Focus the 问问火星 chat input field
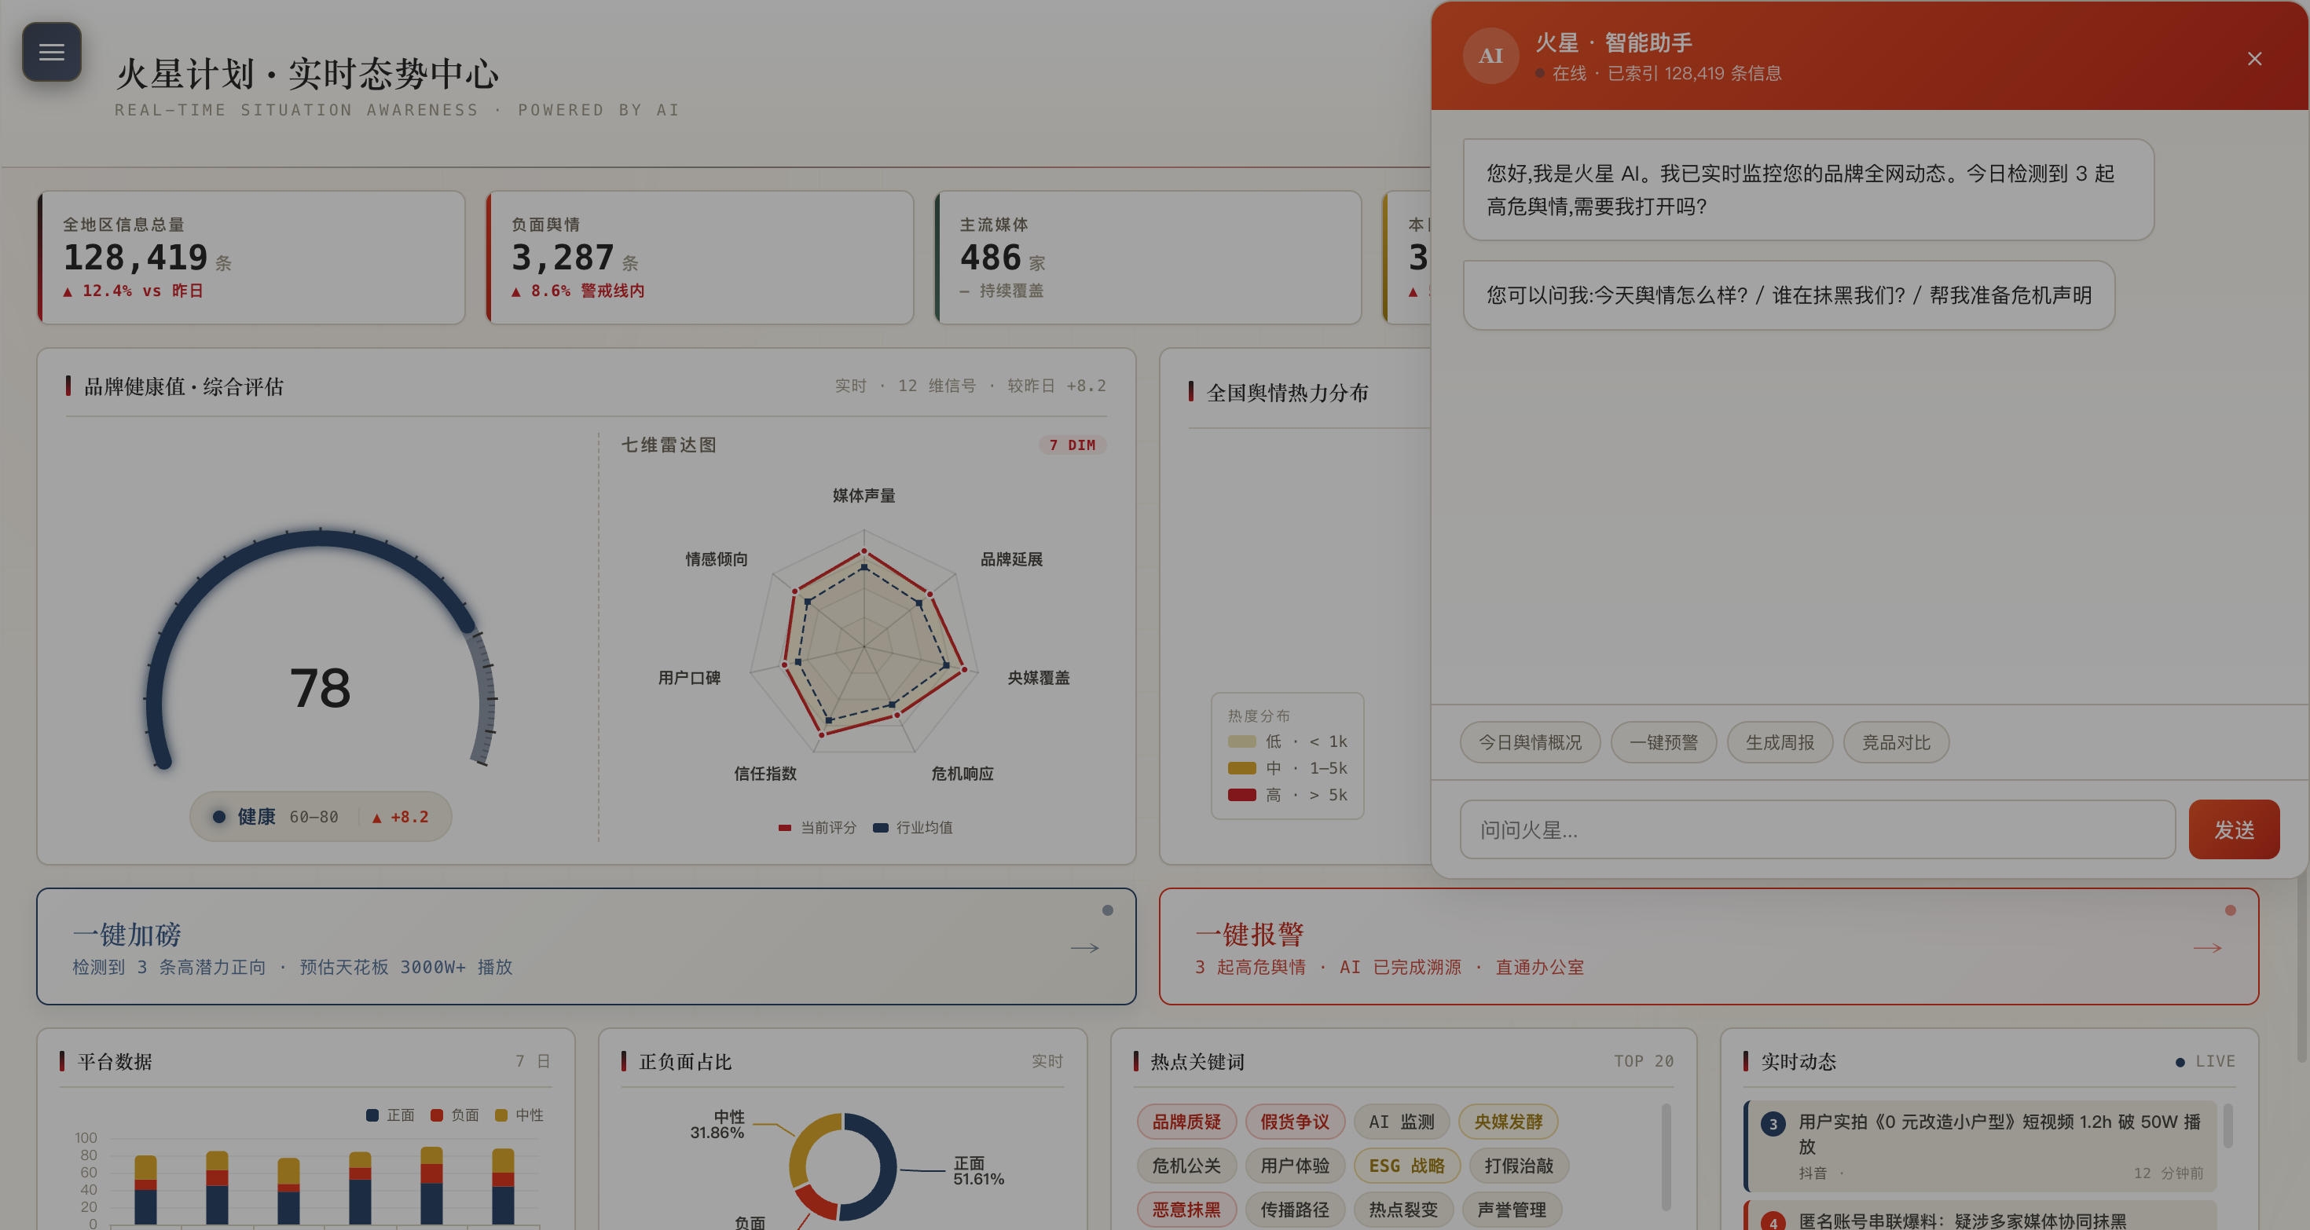This screenshot has width=2310, height=1230. 1817,830
